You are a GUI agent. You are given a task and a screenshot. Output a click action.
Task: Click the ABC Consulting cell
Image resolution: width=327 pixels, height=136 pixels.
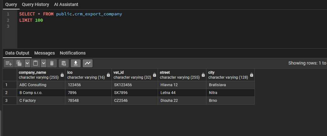click(x=41, y=85)
